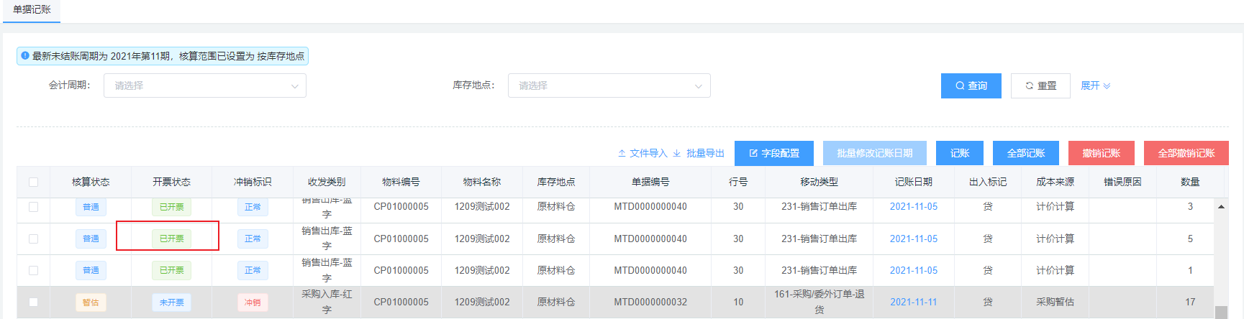
Task: Open the 库存地点 dropdown
Action: click(609, 85)
